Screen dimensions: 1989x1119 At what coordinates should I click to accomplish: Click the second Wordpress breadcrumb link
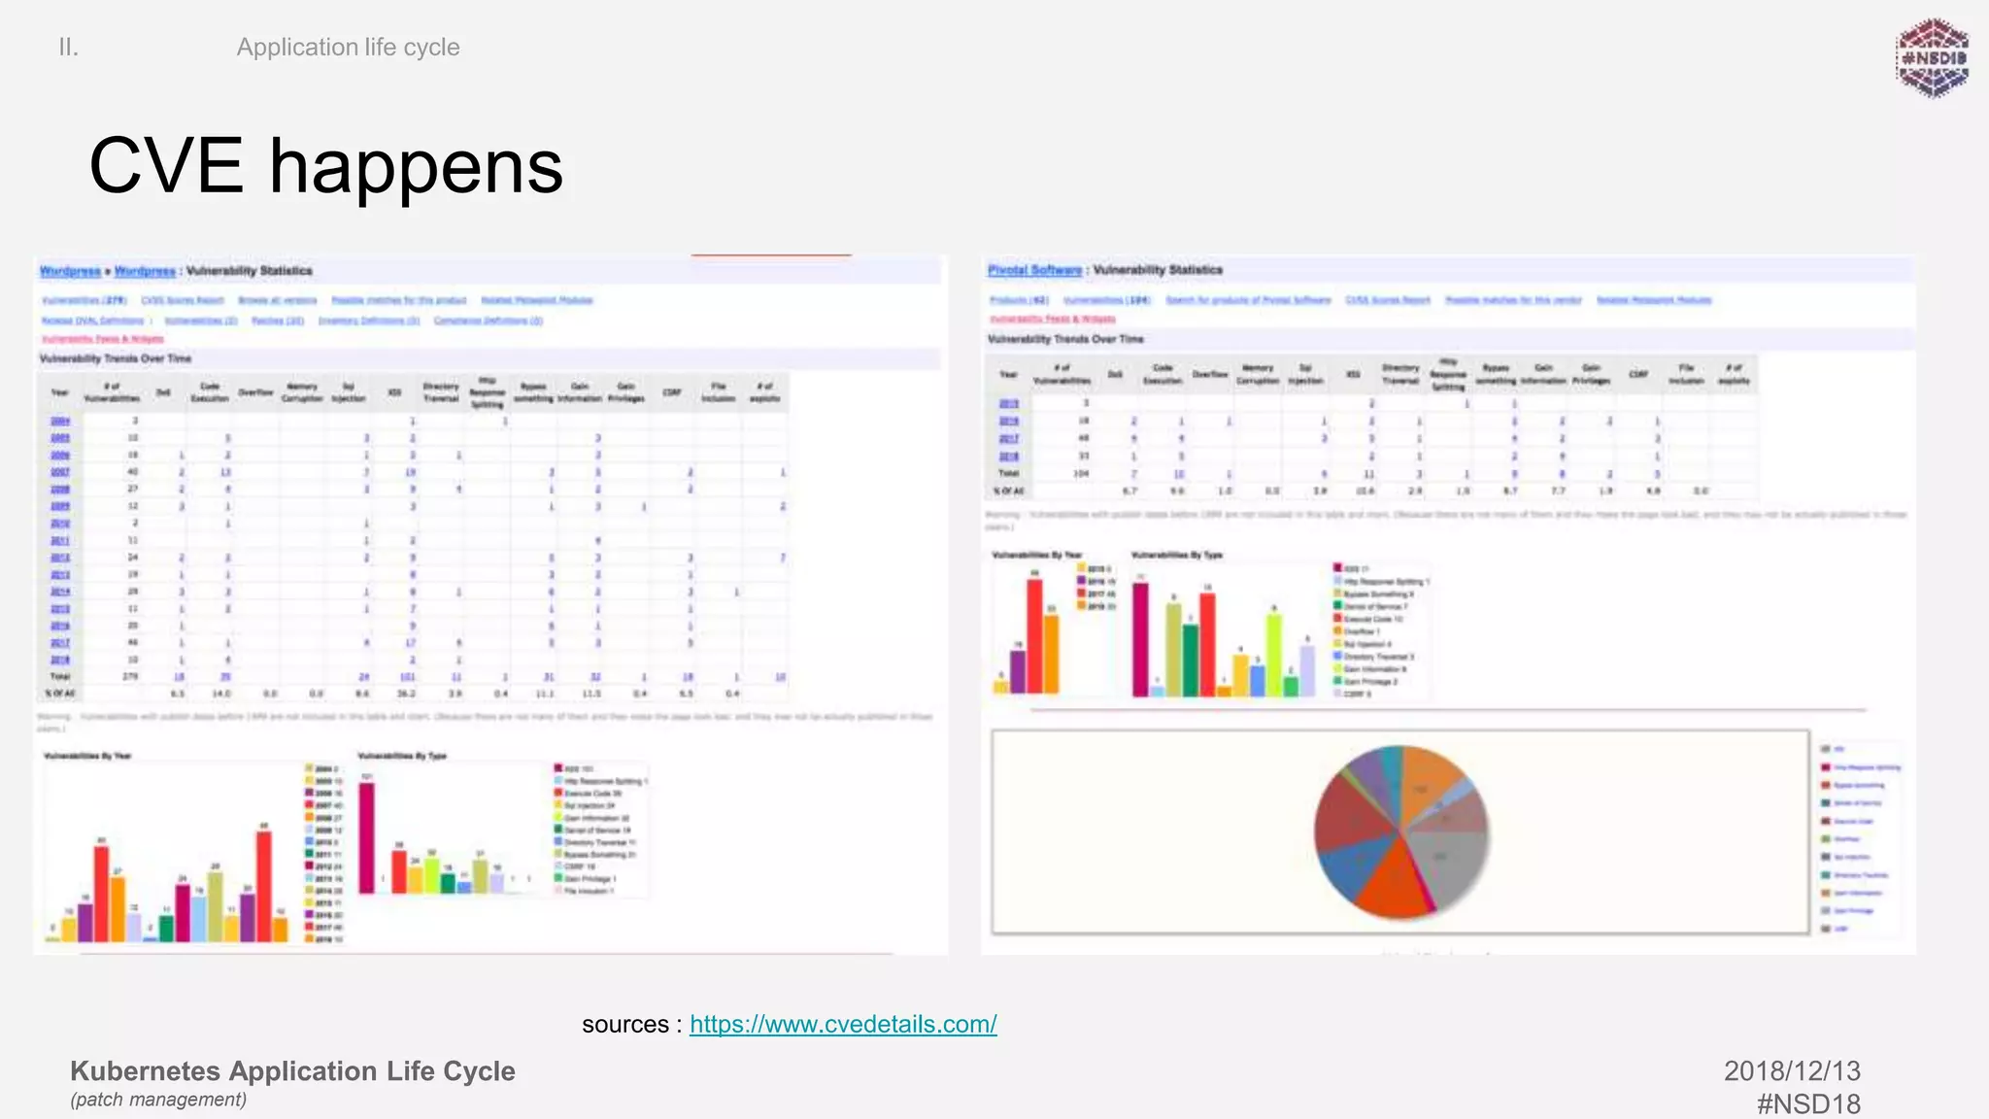(145, 271)
